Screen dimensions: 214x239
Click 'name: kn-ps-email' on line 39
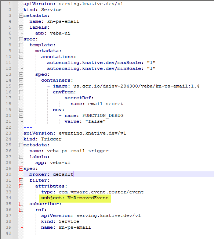point(66,227)
